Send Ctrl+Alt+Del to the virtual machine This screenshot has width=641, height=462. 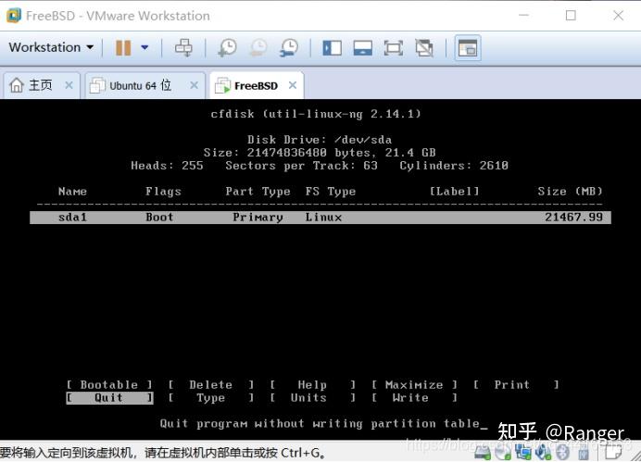click(183, 48)
